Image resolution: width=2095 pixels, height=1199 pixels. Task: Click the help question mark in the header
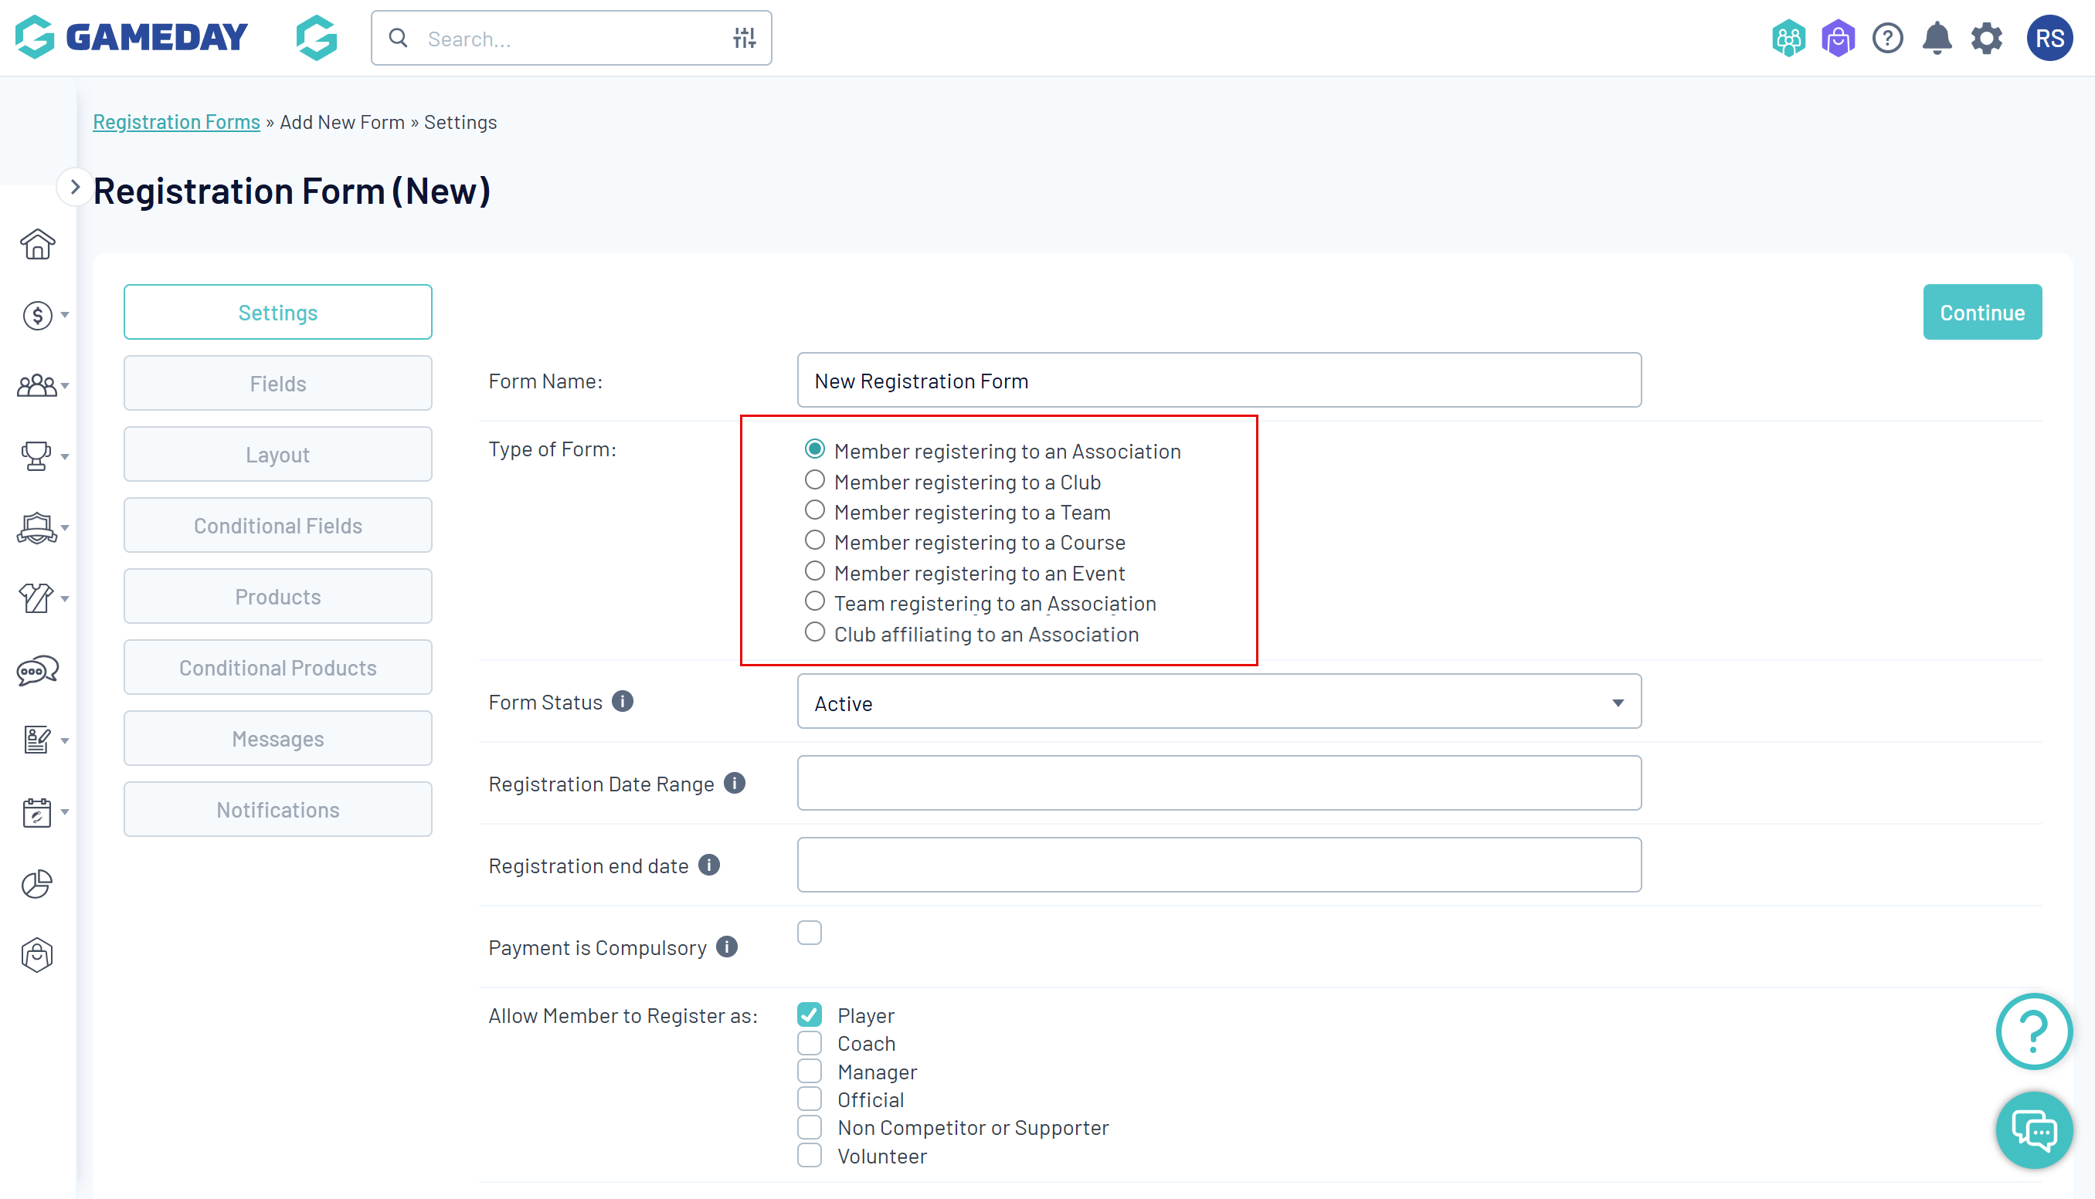click(1886, 39)
